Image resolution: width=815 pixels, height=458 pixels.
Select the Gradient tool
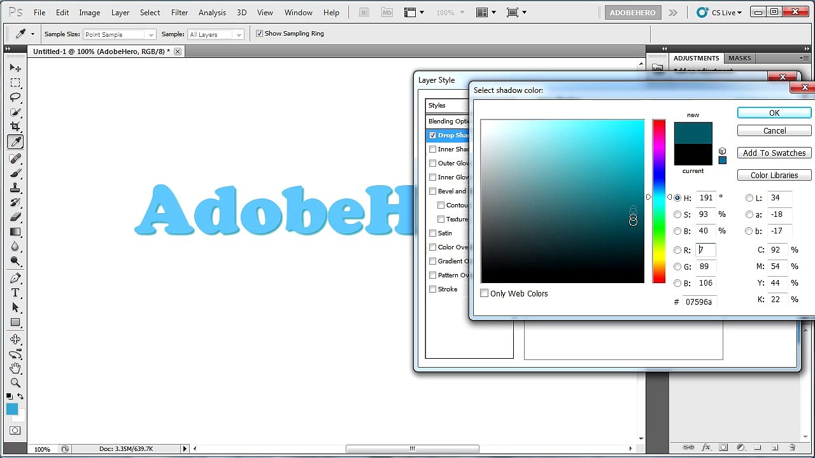click(15, 232)
